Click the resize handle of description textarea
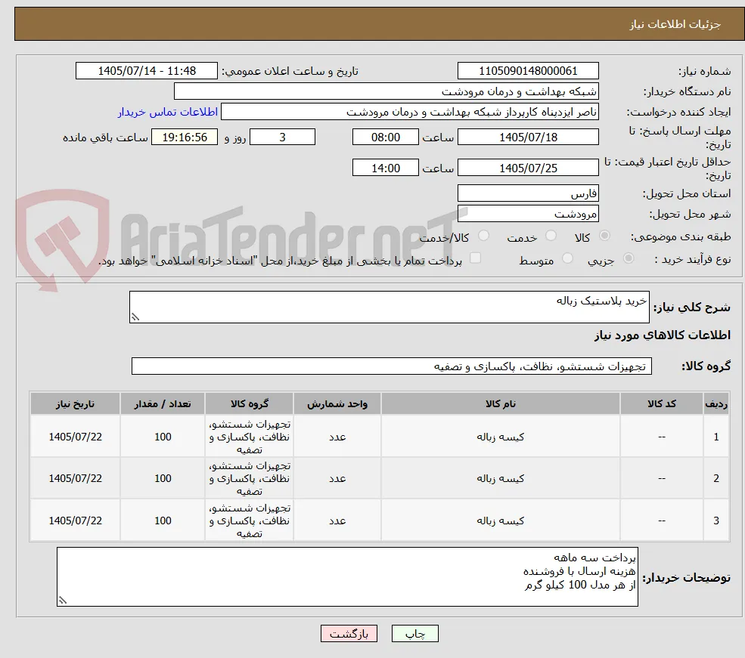Image resolution: width=745 pixels, height=658 pixels. 135,317
